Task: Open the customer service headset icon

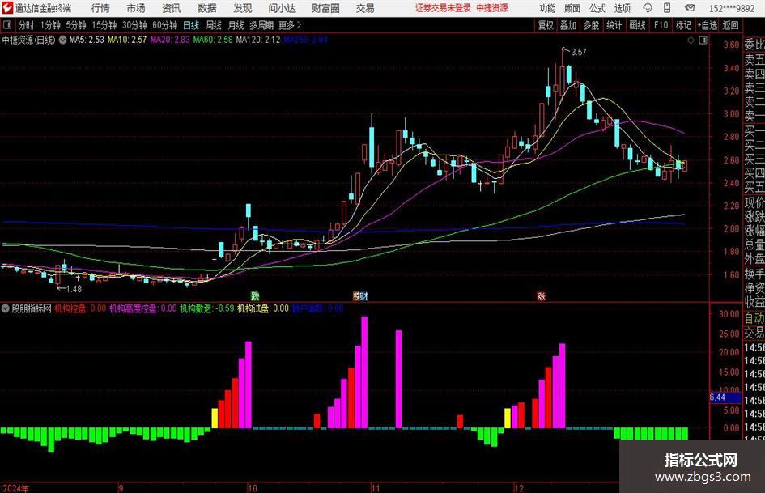Action: tap(648, 8)
